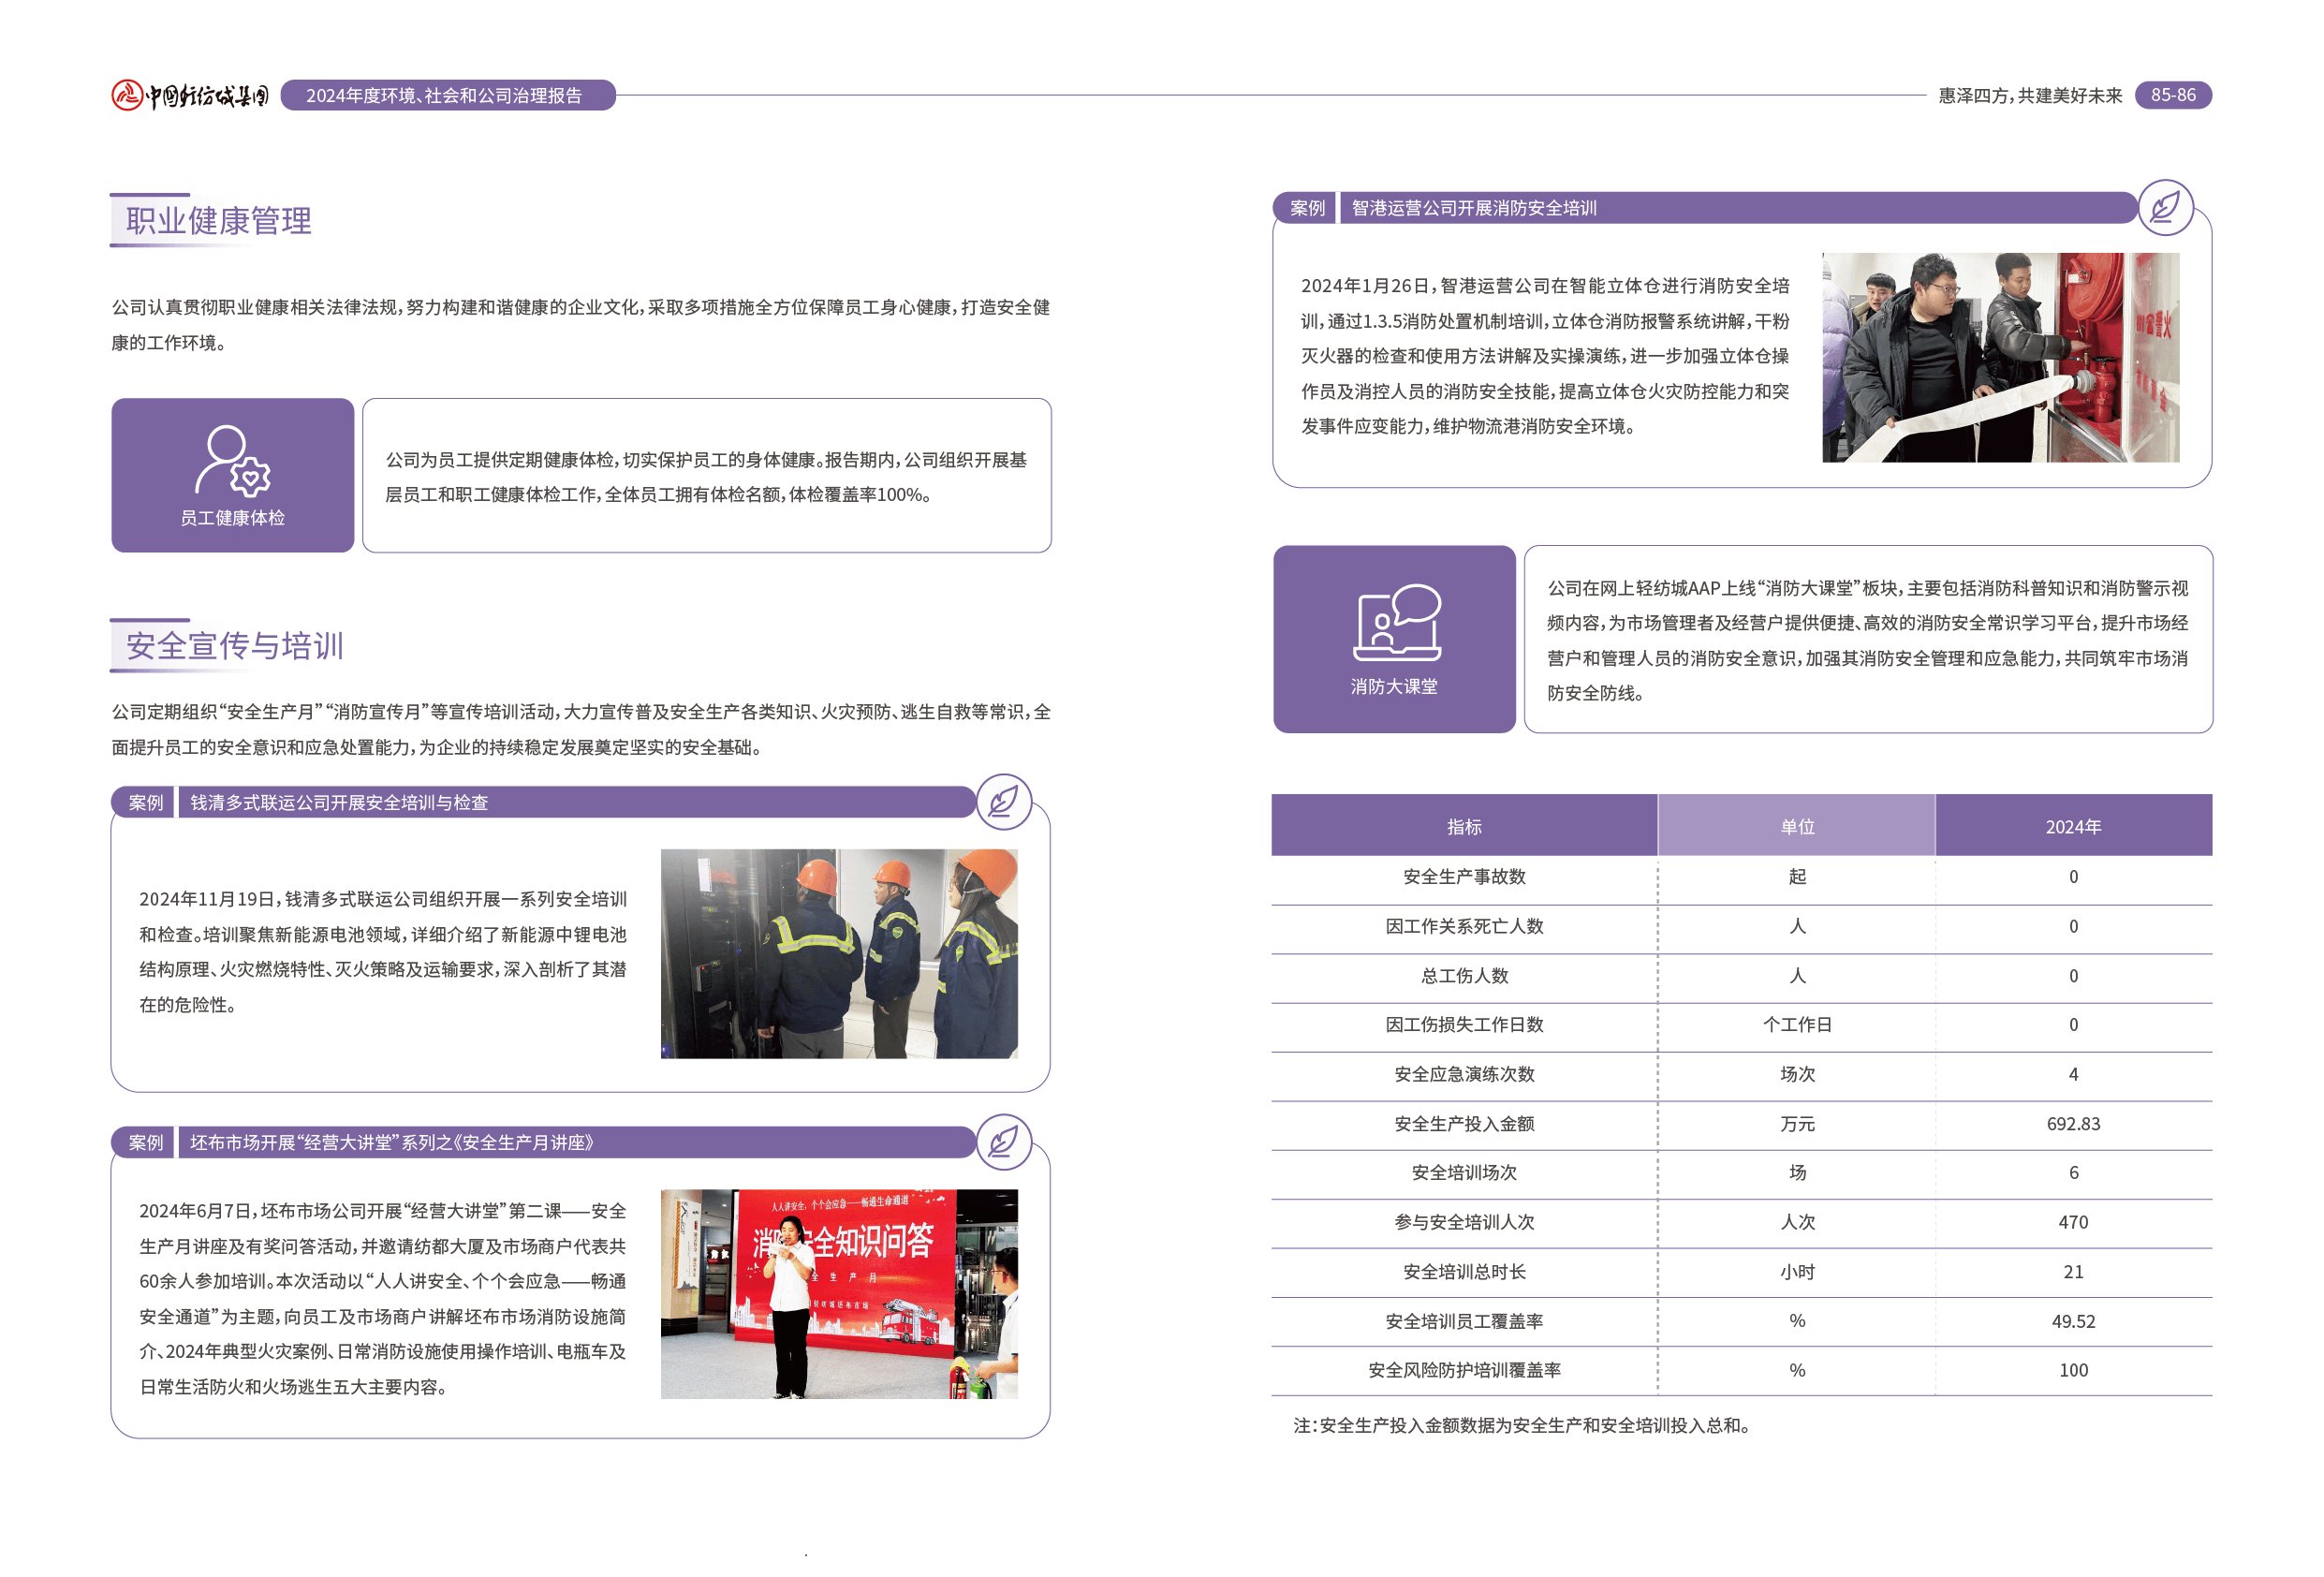Screen dimensions: 2324x1577
Task: Select the 2024年 table column header
Action: pos(2072,826)
